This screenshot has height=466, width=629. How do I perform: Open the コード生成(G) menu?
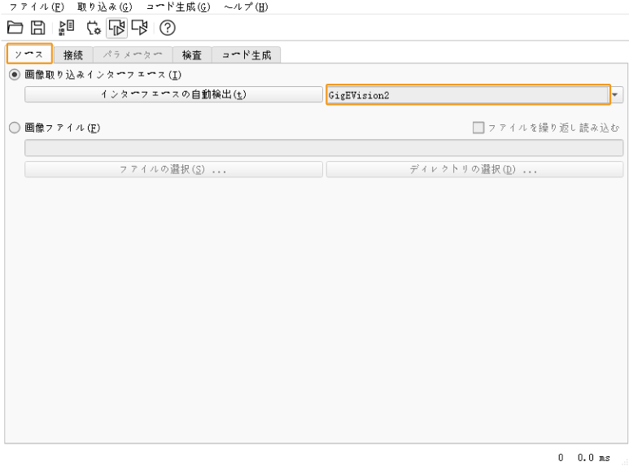[x=178, y=7]
